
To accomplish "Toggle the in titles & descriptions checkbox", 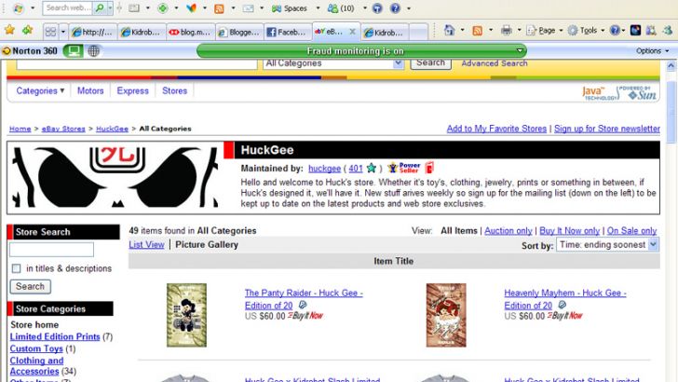I will pyautogui.click(x=17, y=268).
